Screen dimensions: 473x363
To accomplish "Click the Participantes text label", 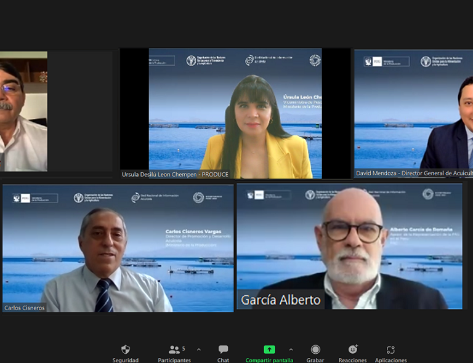I will click(x=174, y=360).
